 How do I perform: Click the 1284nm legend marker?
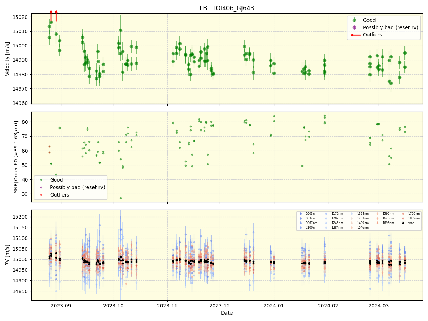[326, 228]
